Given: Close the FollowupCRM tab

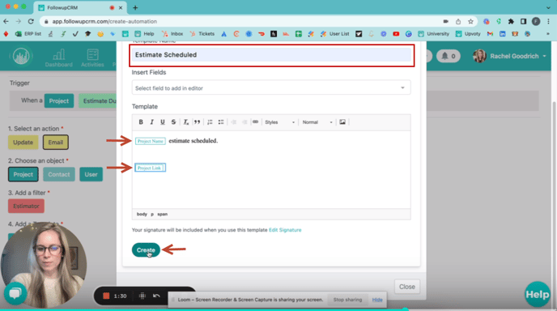Looking at the screenshot, I should click(x=121, y=7).
